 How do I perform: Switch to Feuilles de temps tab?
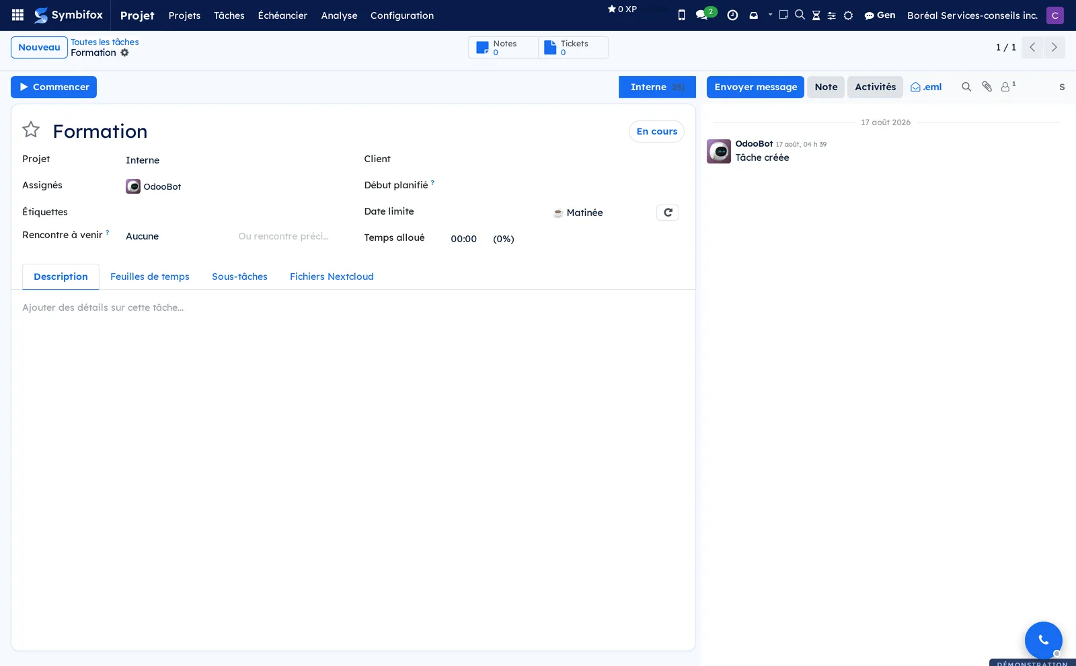pos(150,276)
